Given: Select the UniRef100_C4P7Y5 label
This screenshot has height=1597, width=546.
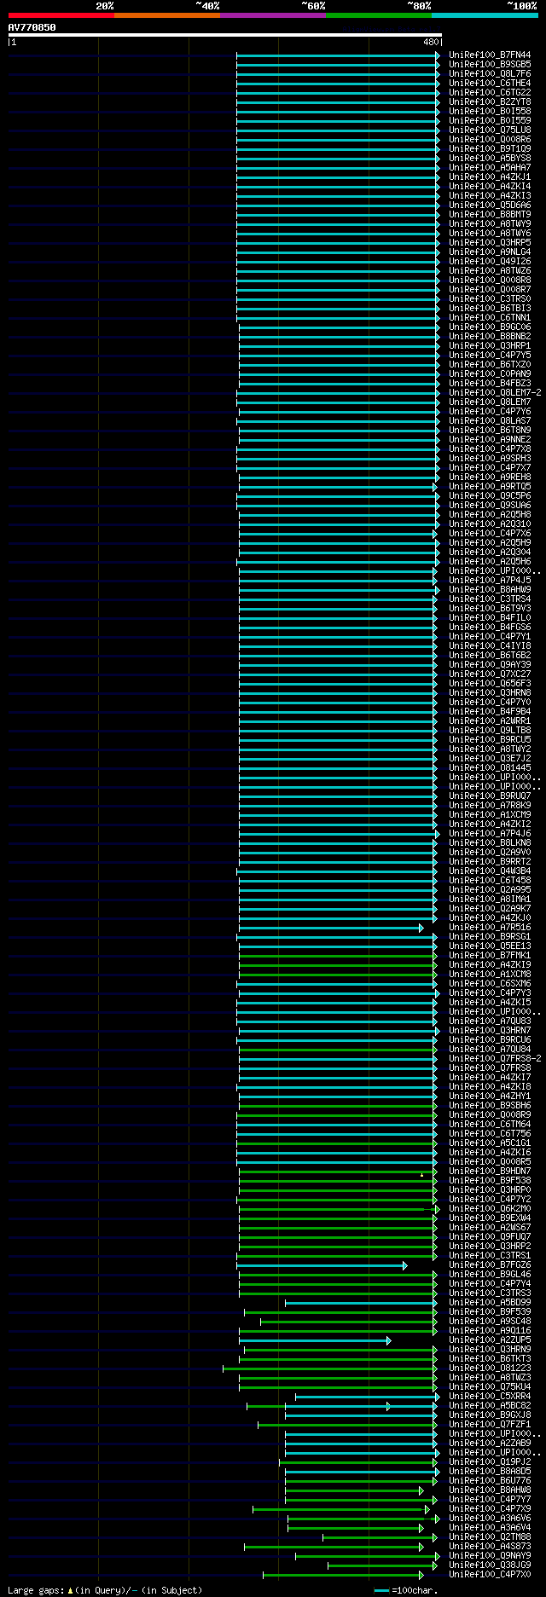Looking at the screenshot, I should tap(490, 356).
